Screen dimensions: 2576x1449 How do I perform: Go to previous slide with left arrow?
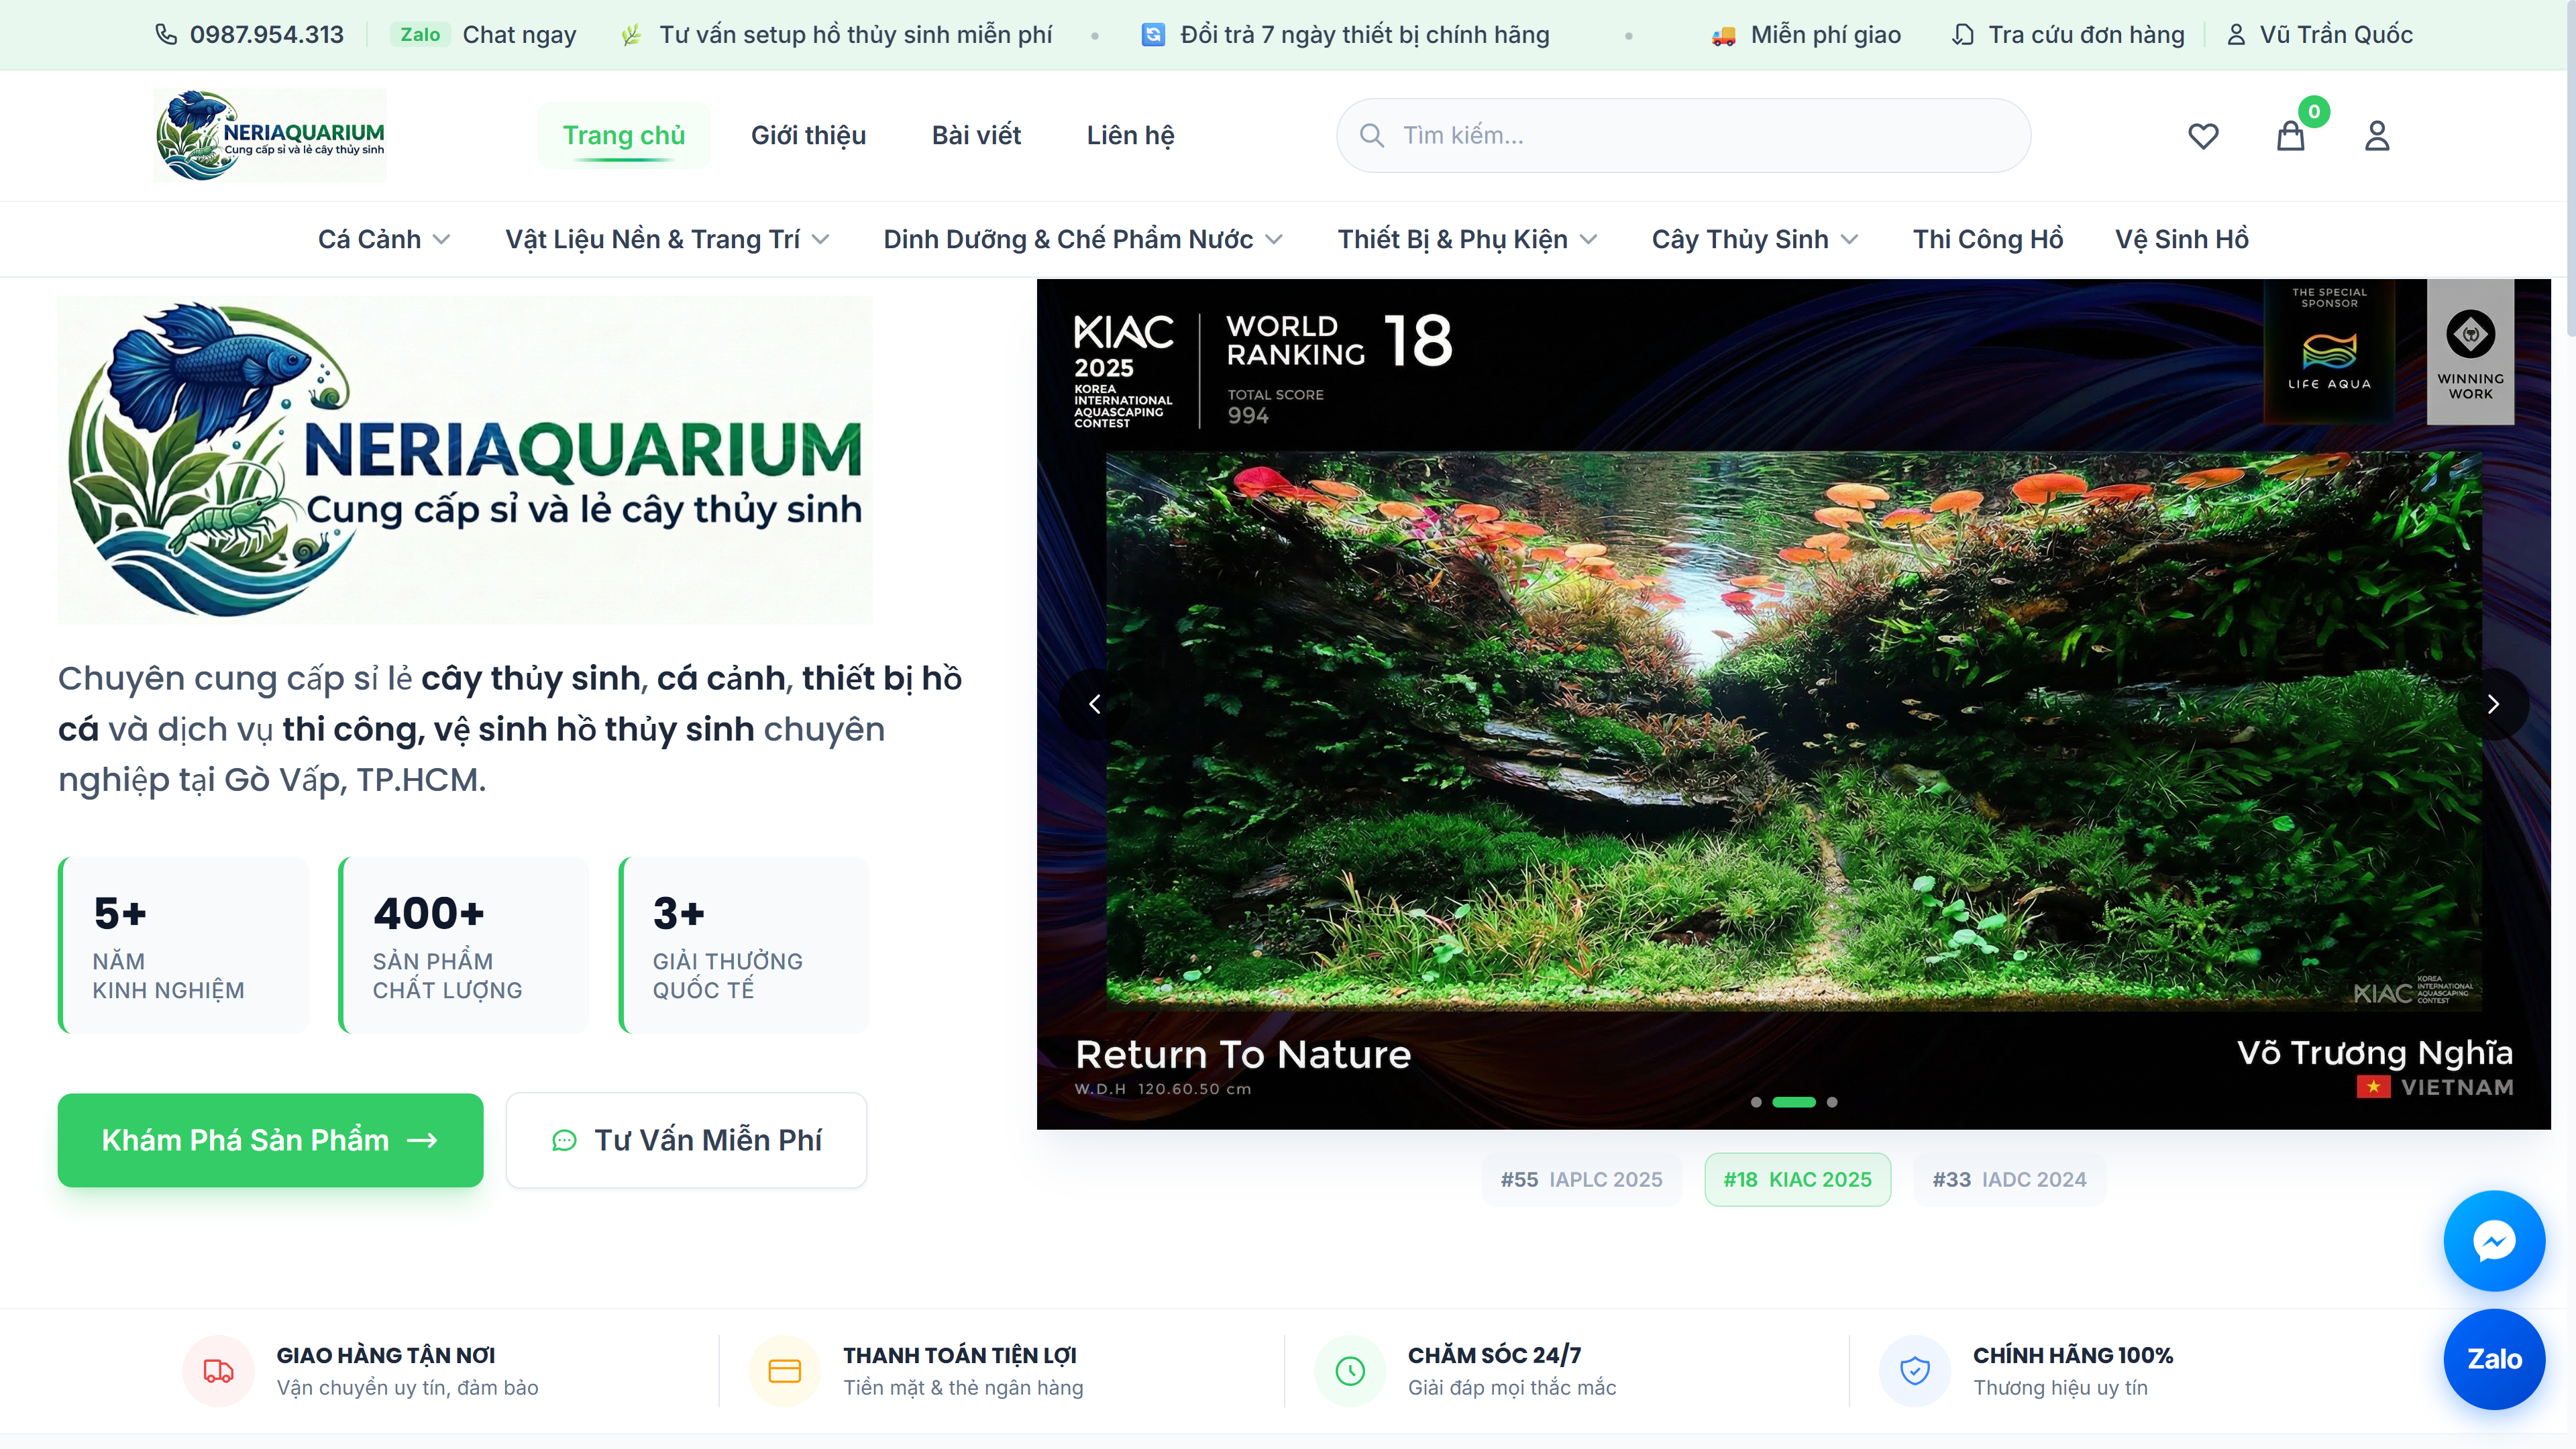1095,704
